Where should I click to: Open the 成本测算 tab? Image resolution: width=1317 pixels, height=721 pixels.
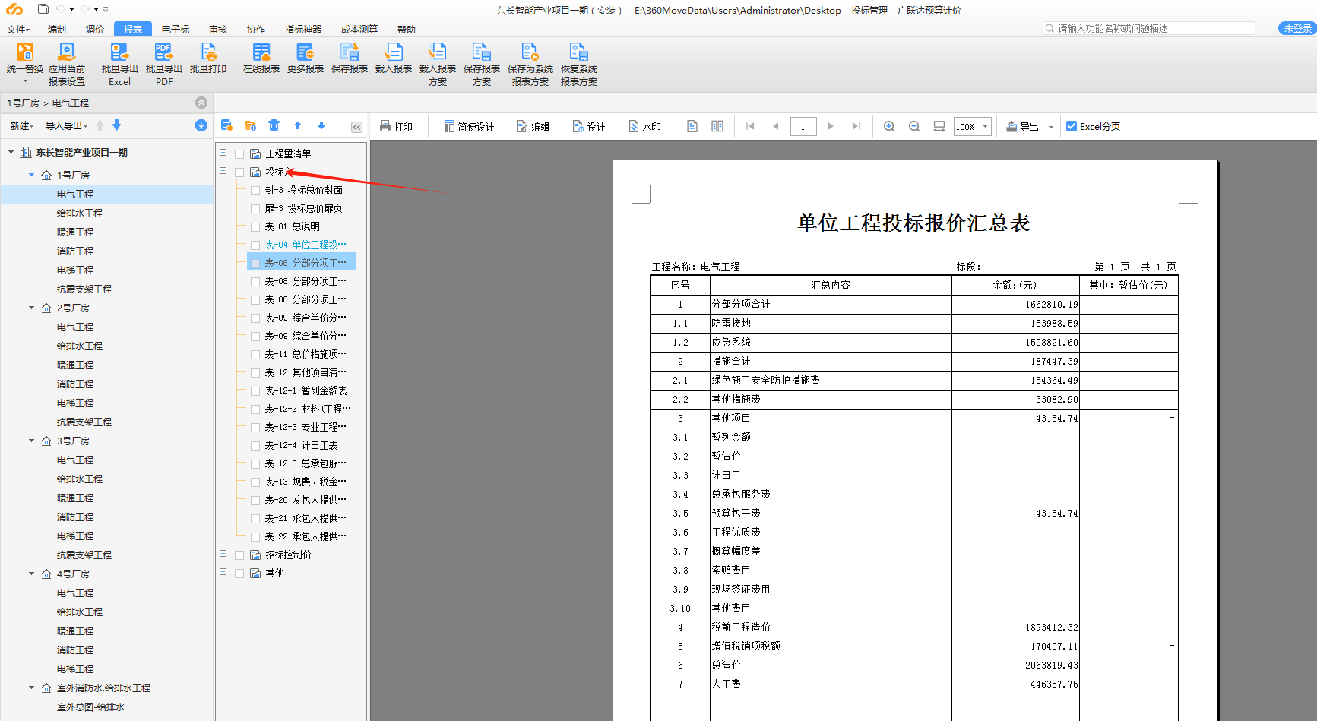click(x=359, y=29)
